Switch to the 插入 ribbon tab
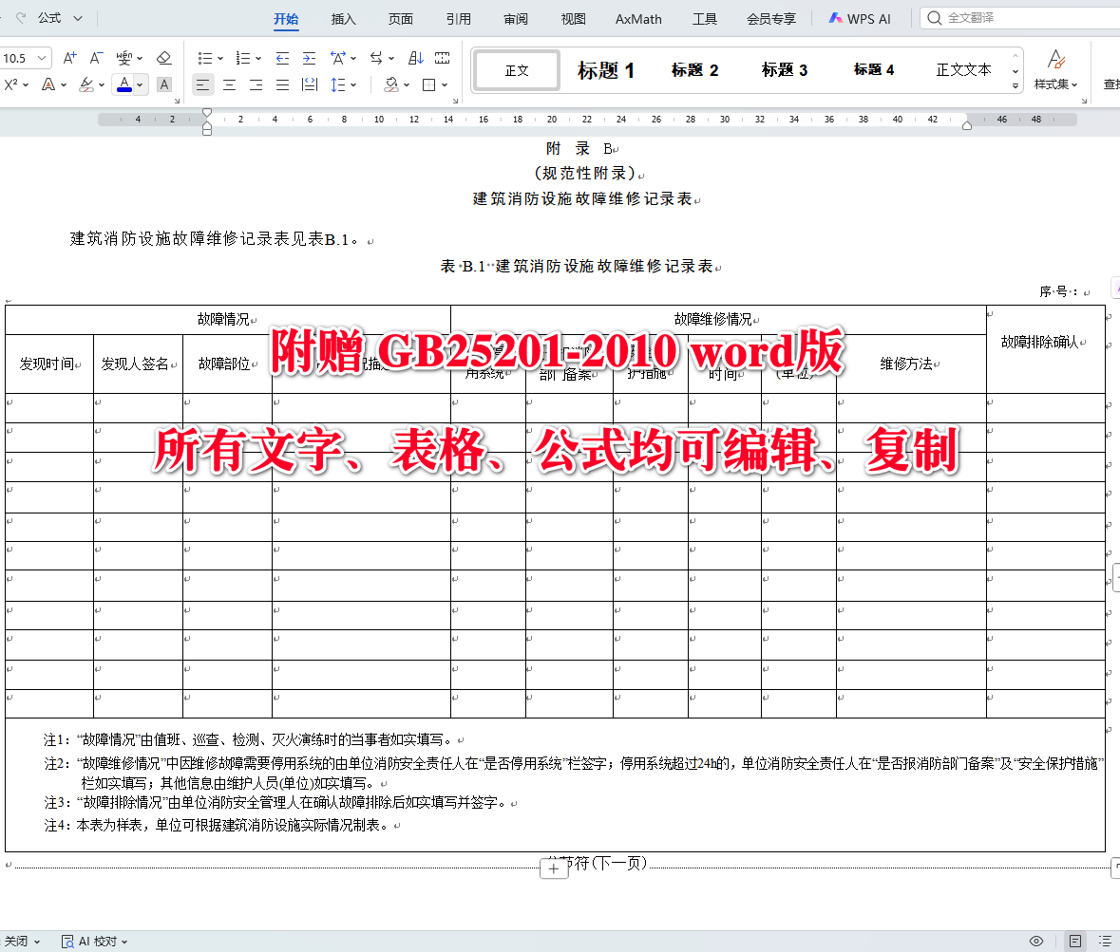This screenshot has width=1120, height=952. coord(343,18)
